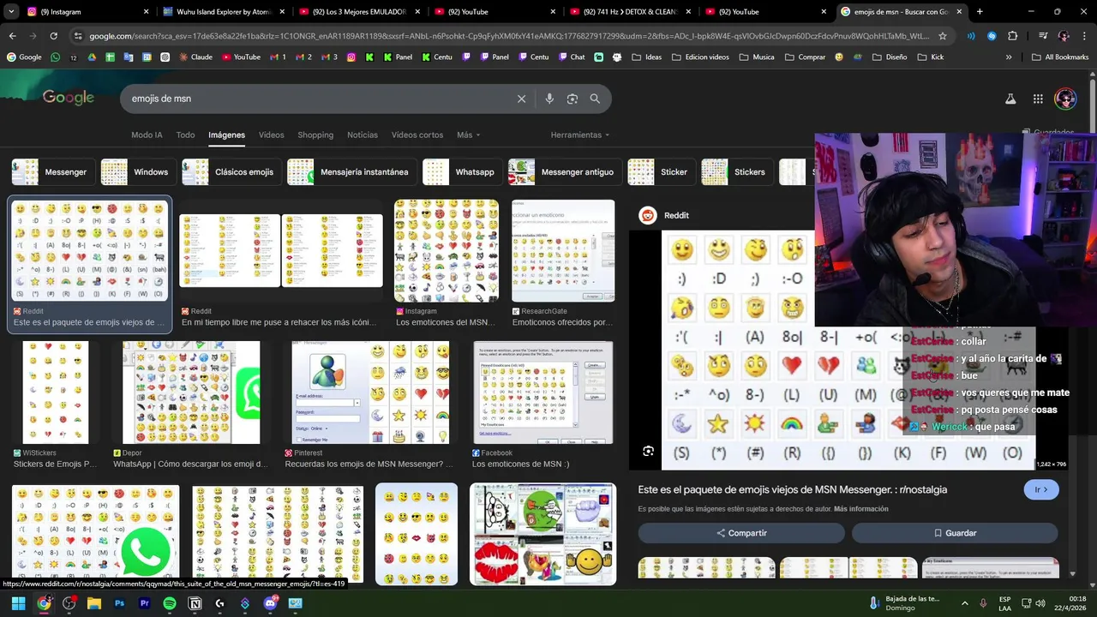
Task: Open Edicion videos bookmark folder
Action: point(700,57)
